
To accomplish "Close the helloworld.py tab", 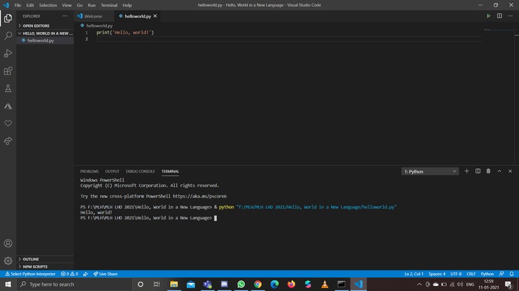I will click(155, 16).
